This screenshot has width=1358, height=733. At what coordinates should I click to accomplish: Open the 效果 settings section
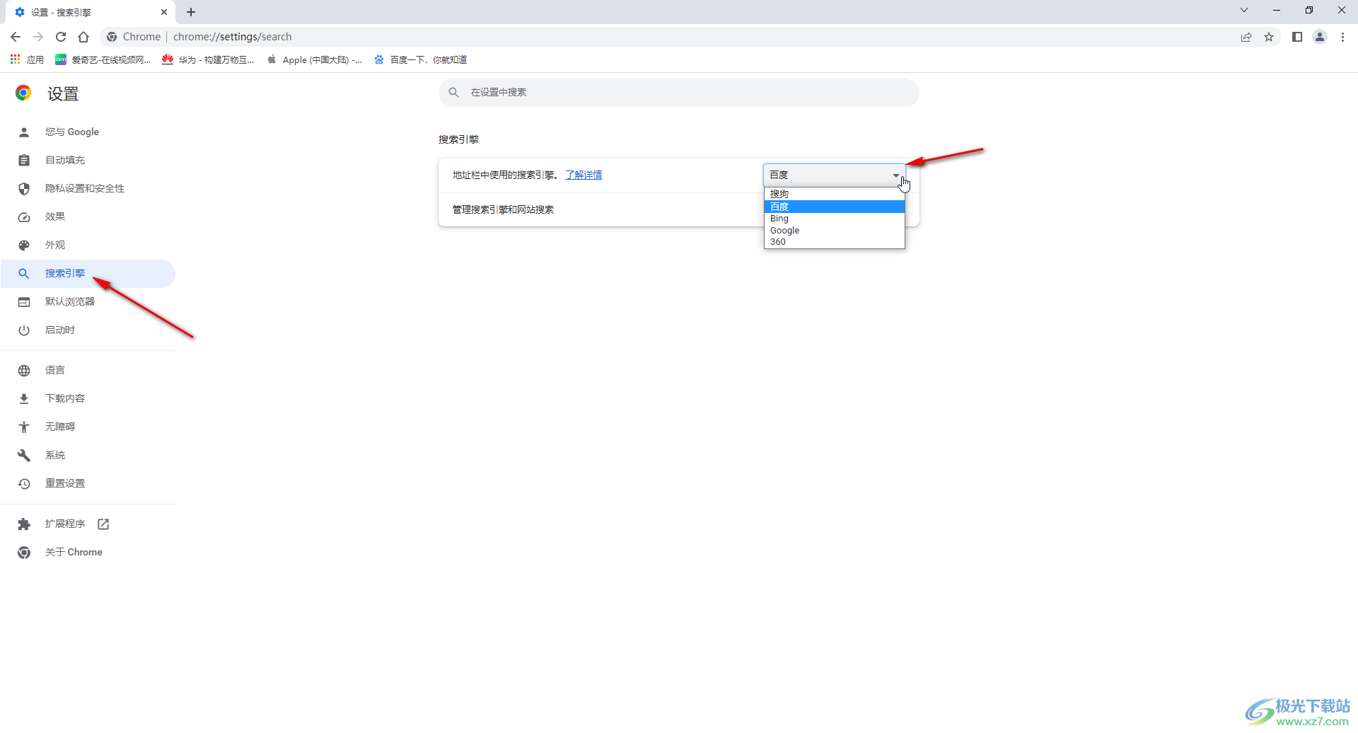click(88, 217)
